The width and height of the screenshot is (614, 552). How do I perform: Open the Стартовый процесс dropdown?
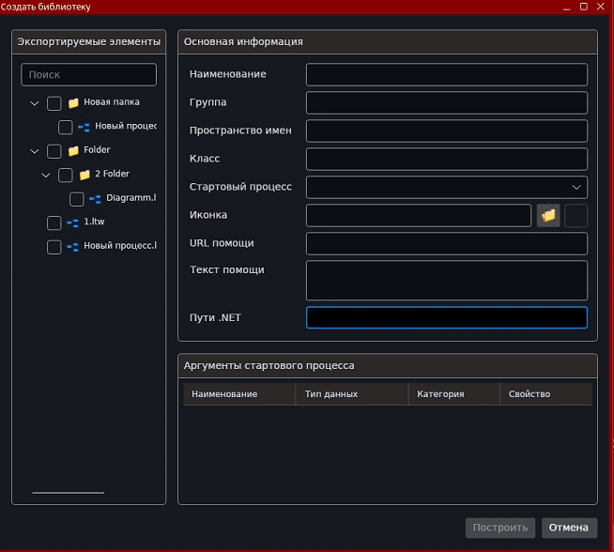coord(446,187)
